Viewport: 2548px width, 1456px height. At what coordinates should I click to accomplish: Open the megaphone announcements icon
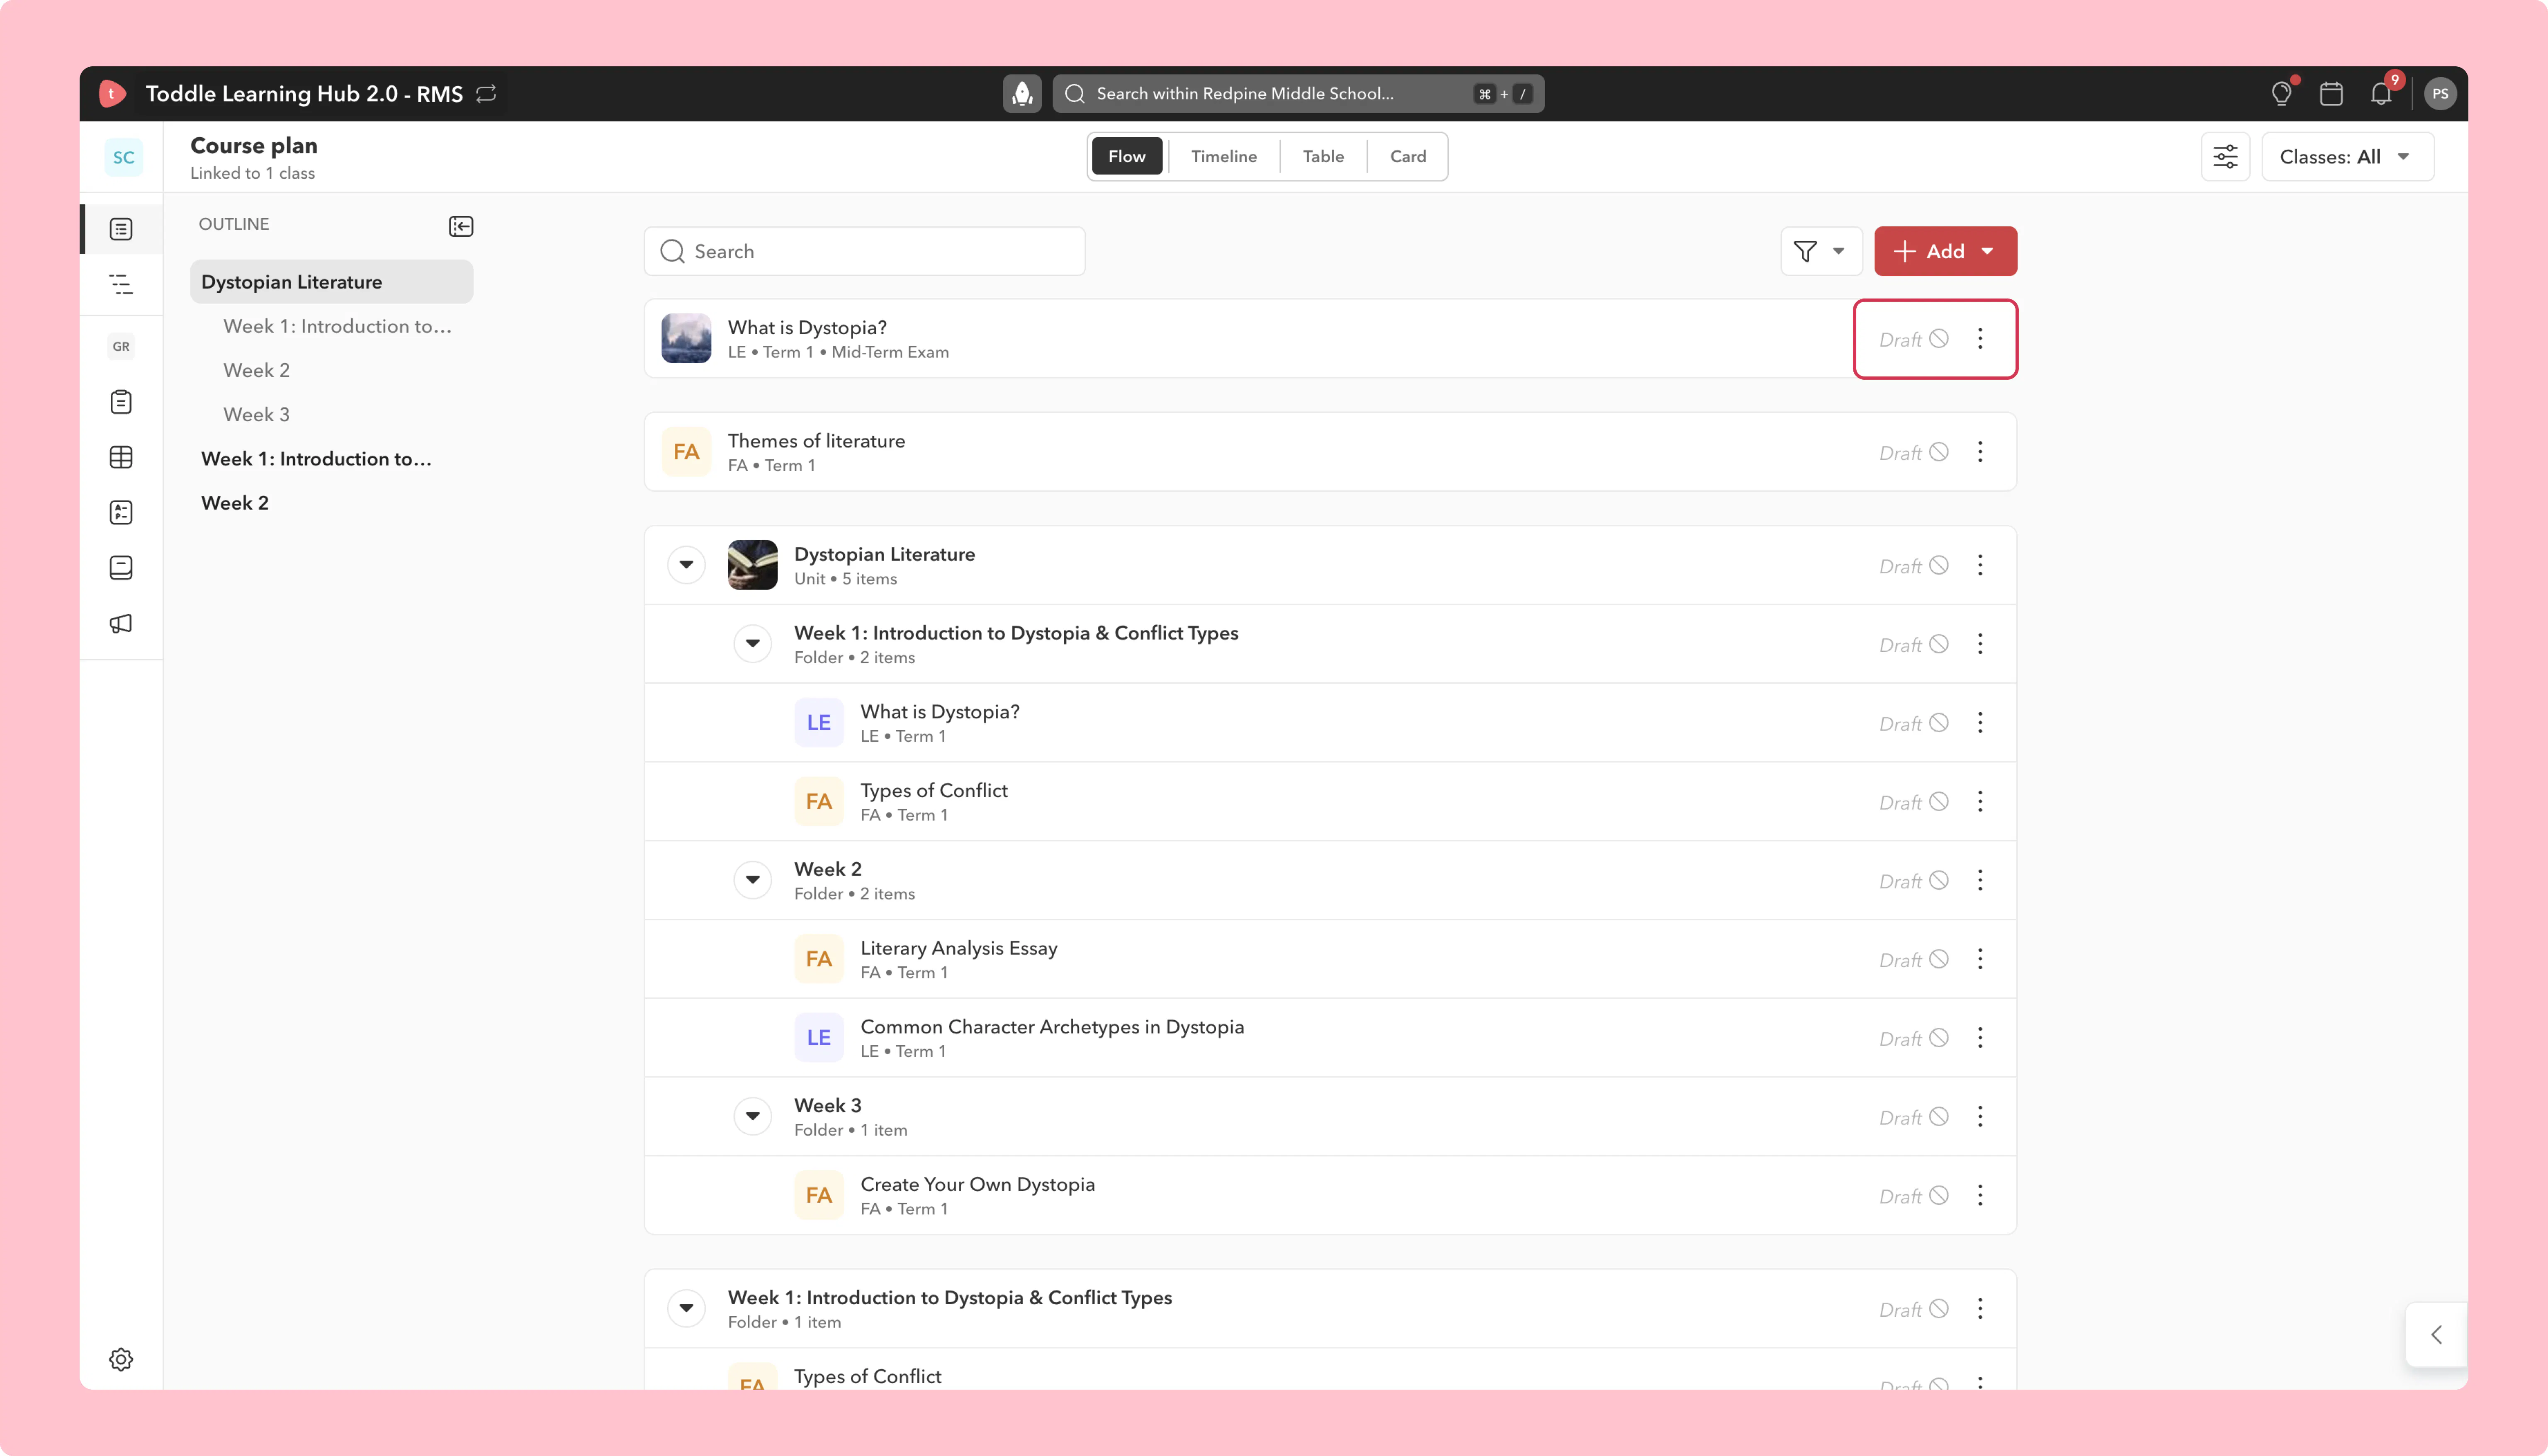click(x=121, y=623)
